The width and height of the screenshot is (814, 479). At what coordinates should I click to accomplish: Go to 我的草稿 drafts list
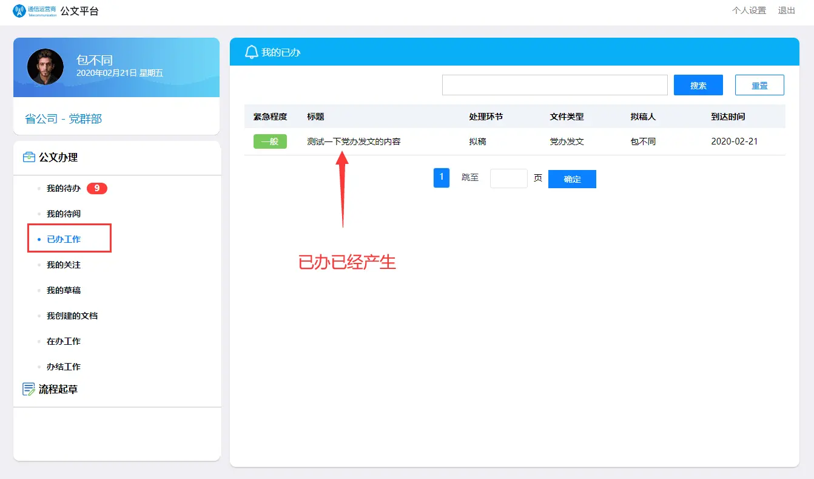tap(64, 290)
